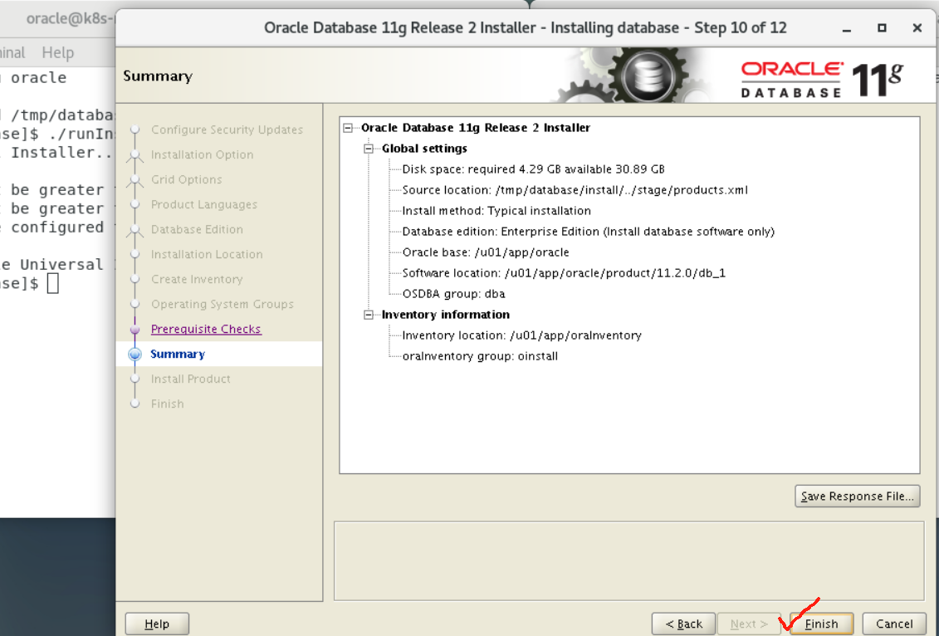
Task: Click the Database Edition step
Action: [197, 229]
